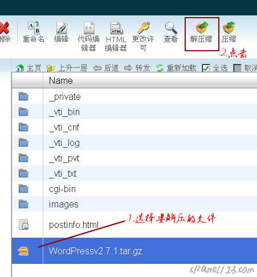This screenshot has width=257, height=277.
Task: Select the postinfo.html file row
Action: pos(134,225)
